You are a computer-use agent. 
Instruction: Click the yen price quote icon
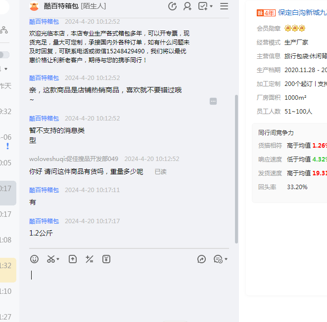(x=106, y=259)
